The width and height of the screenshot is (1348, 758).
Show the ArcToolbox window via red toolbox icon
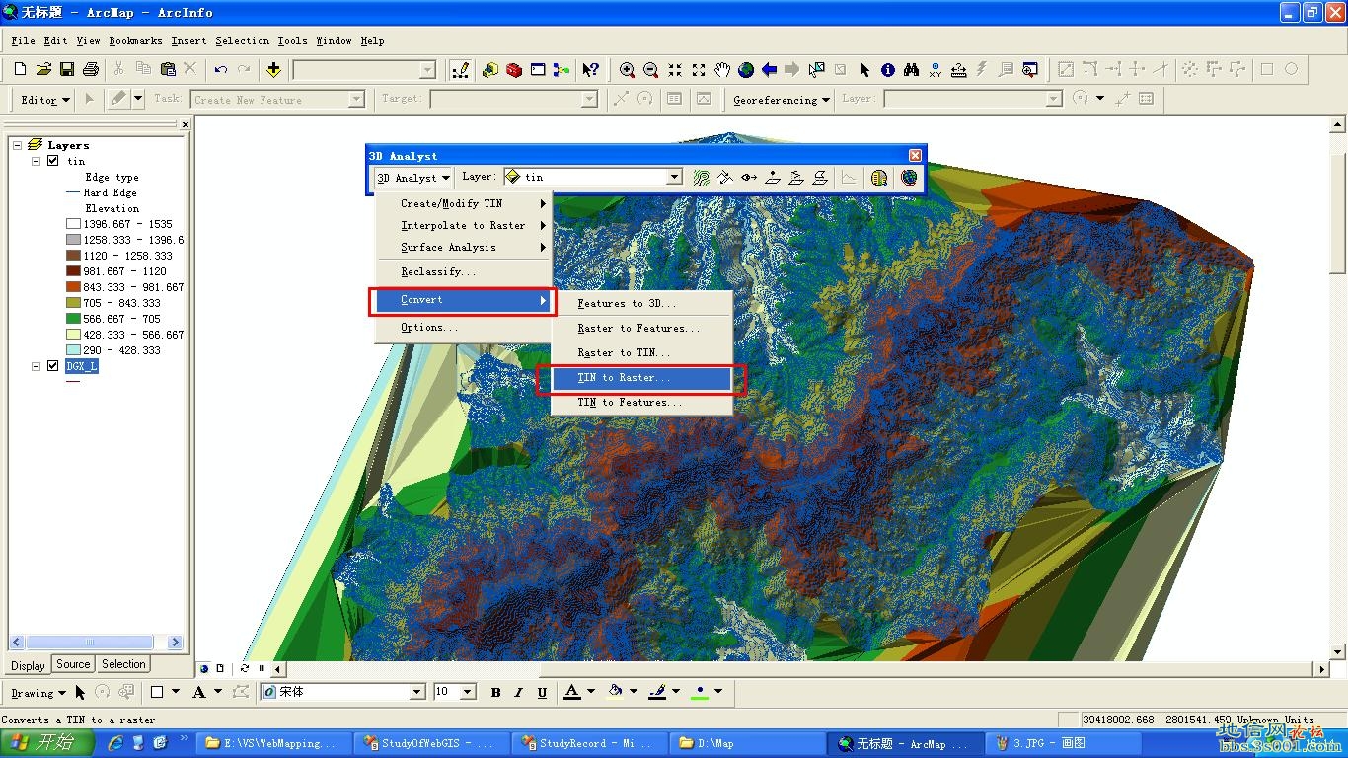click(x=514, y=69)
